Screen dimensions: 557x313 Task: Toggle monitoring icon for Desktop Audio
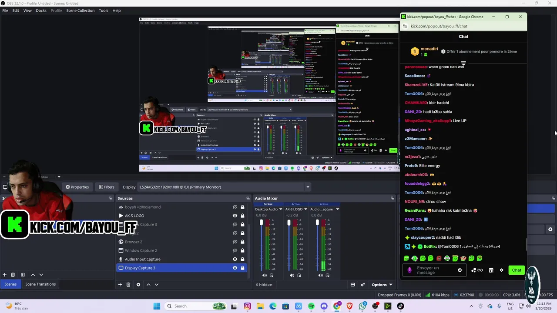(x=272, y=275)
